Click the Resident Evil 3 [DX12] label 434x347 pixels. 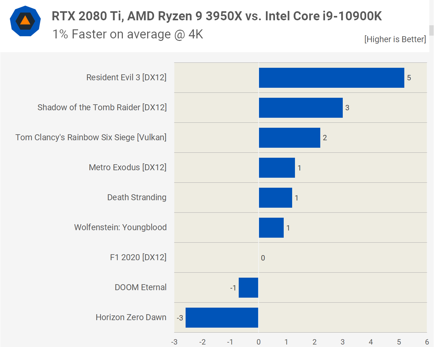point(126,77)
